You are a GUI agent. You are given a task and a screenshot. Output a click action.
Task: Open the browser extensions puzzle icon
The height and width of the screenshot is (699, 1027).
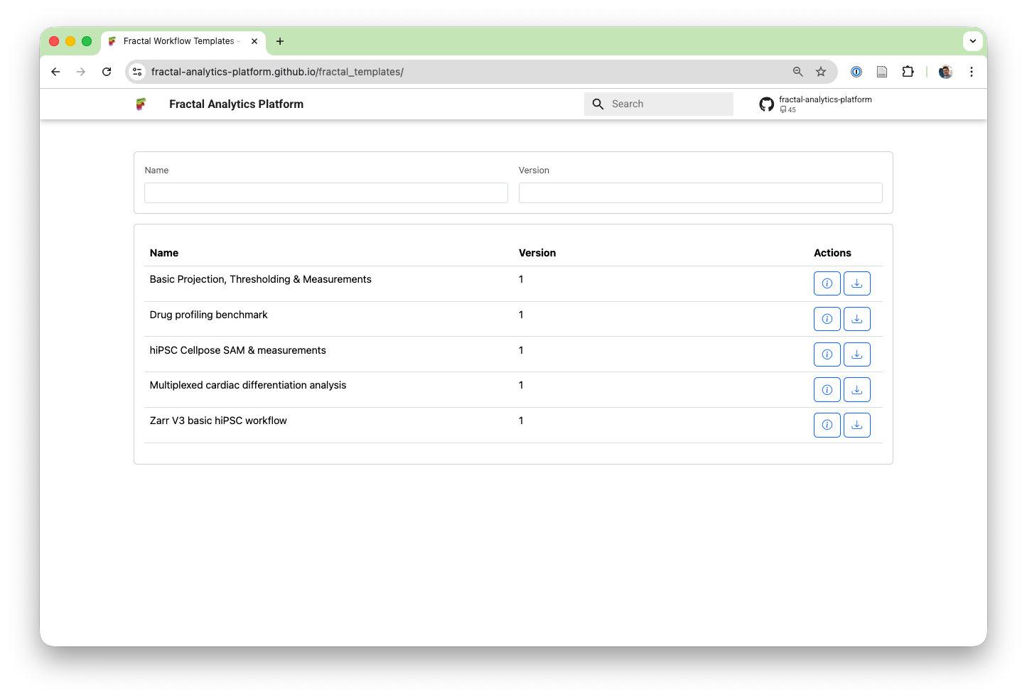click(908, 72)
